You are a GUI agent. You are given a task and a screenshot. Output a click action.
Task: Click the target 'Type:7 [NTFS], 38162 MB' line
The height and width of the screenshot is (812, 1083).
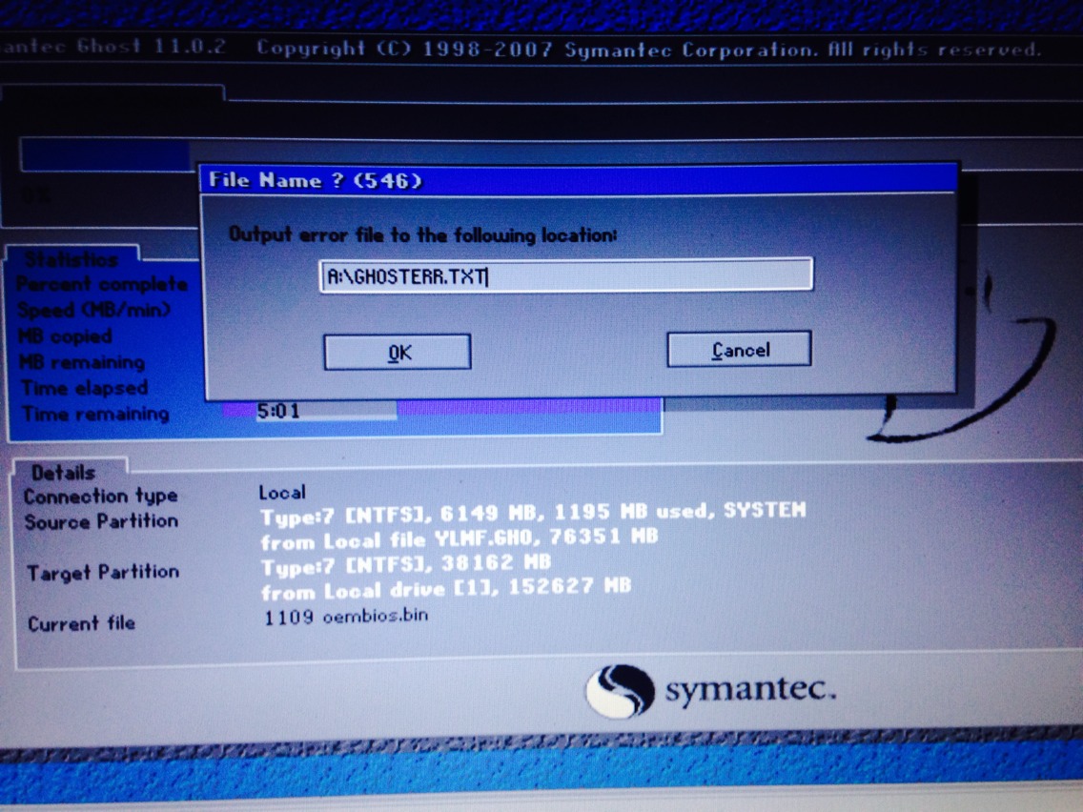tap(406, 564)
